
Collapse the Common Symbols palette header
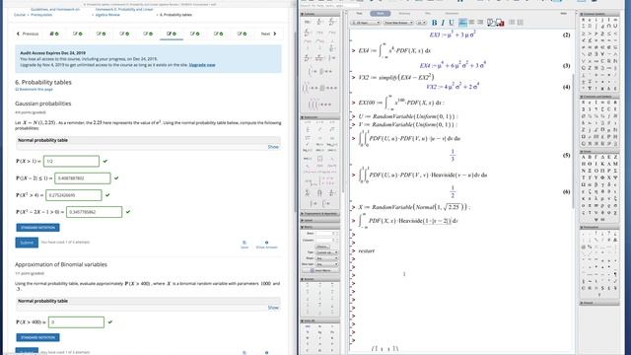599,14
